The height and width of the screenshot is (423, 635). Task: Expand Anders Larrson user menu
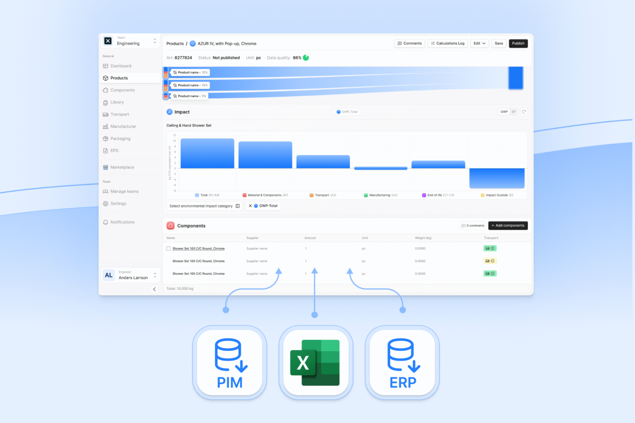coord(155,275)
